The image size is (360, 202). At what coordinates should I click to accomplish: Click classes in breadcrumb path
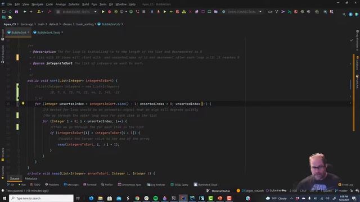67,24
